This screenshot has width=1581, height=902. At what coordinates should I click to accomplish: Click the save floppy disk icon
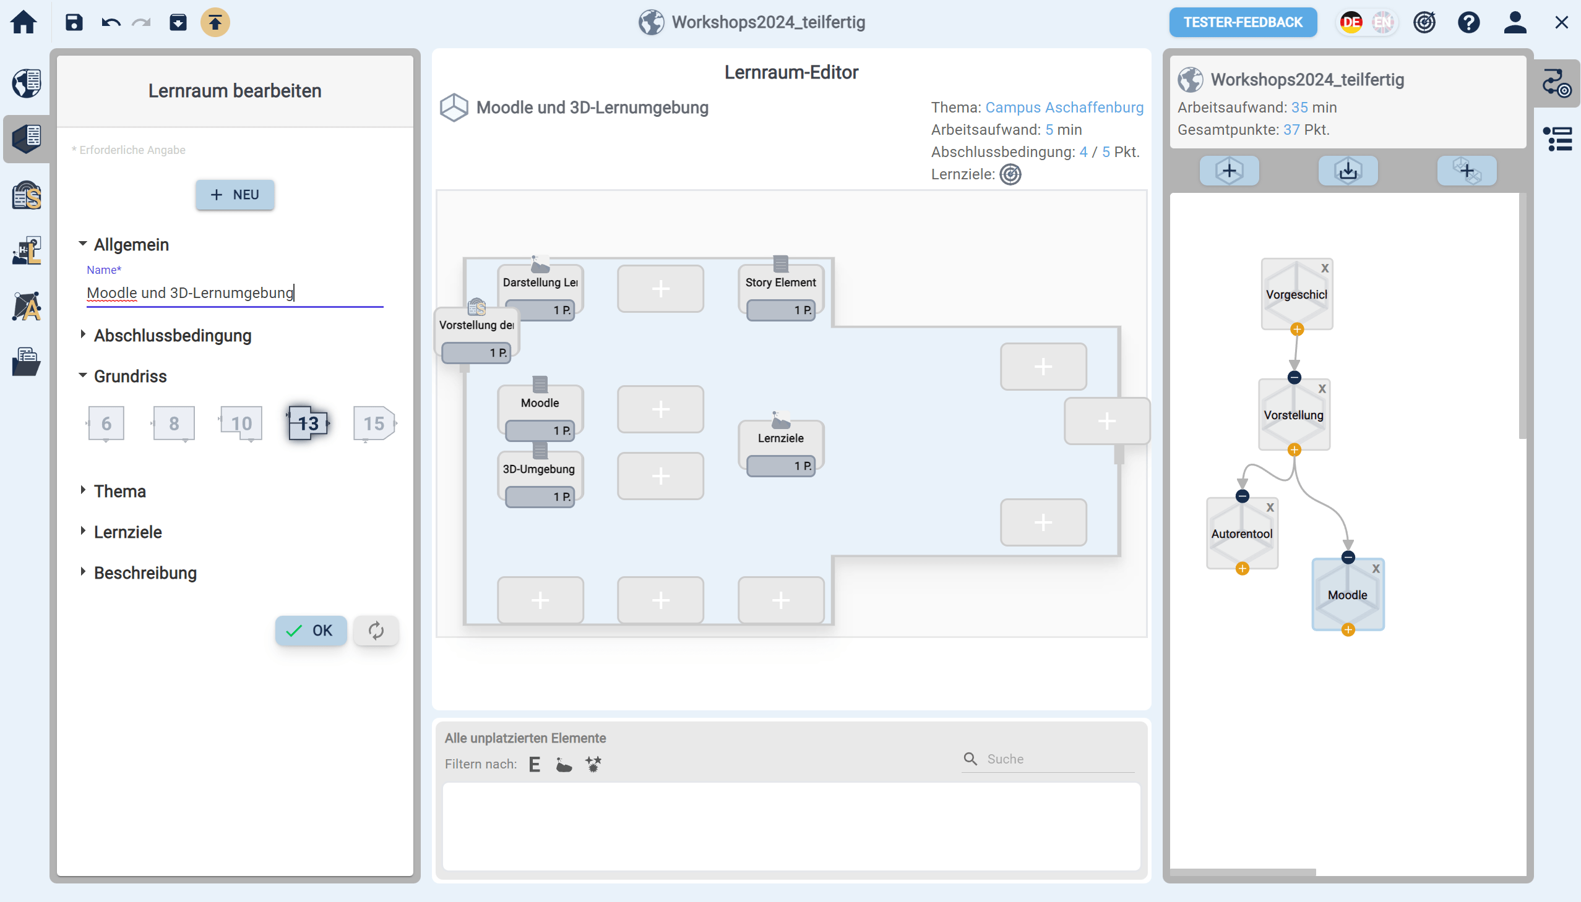74,22
